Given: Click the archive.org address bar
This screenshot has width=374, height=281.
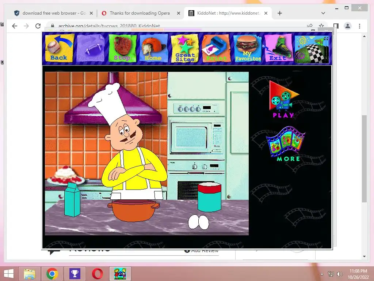Looking at the screenshot, I should [176, 26].
